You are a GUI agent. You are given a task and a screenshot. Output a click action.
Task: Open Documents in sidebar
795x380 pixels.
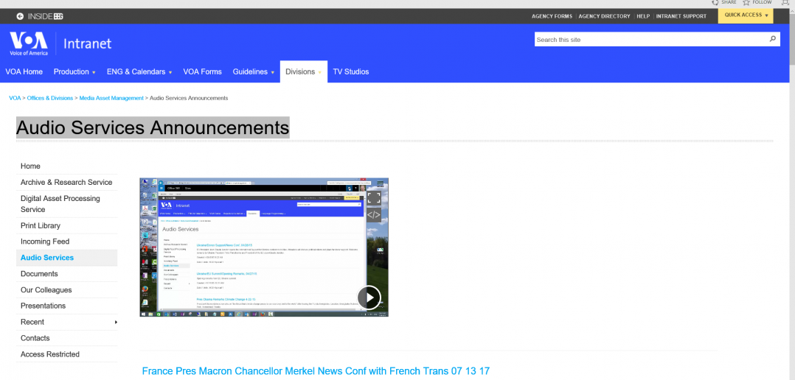click(x=66, y=274)
